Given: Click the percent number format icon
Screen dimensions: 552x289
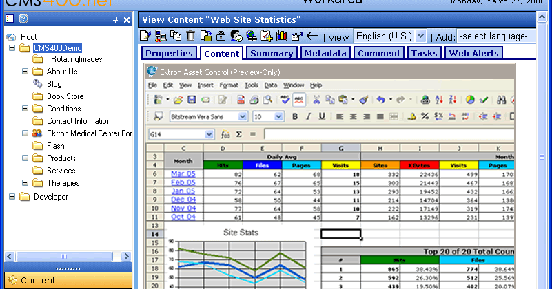Looking at the screenshot, I should coord(425,116).
